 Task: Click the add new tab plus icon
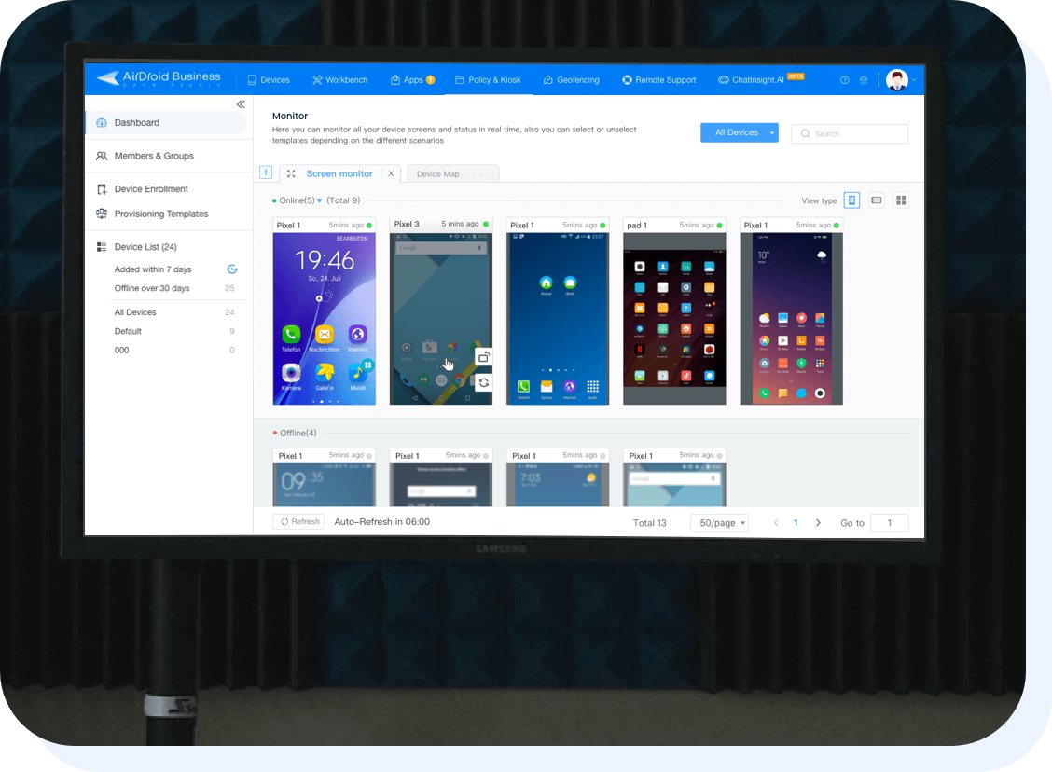click(x=266, y=172)
